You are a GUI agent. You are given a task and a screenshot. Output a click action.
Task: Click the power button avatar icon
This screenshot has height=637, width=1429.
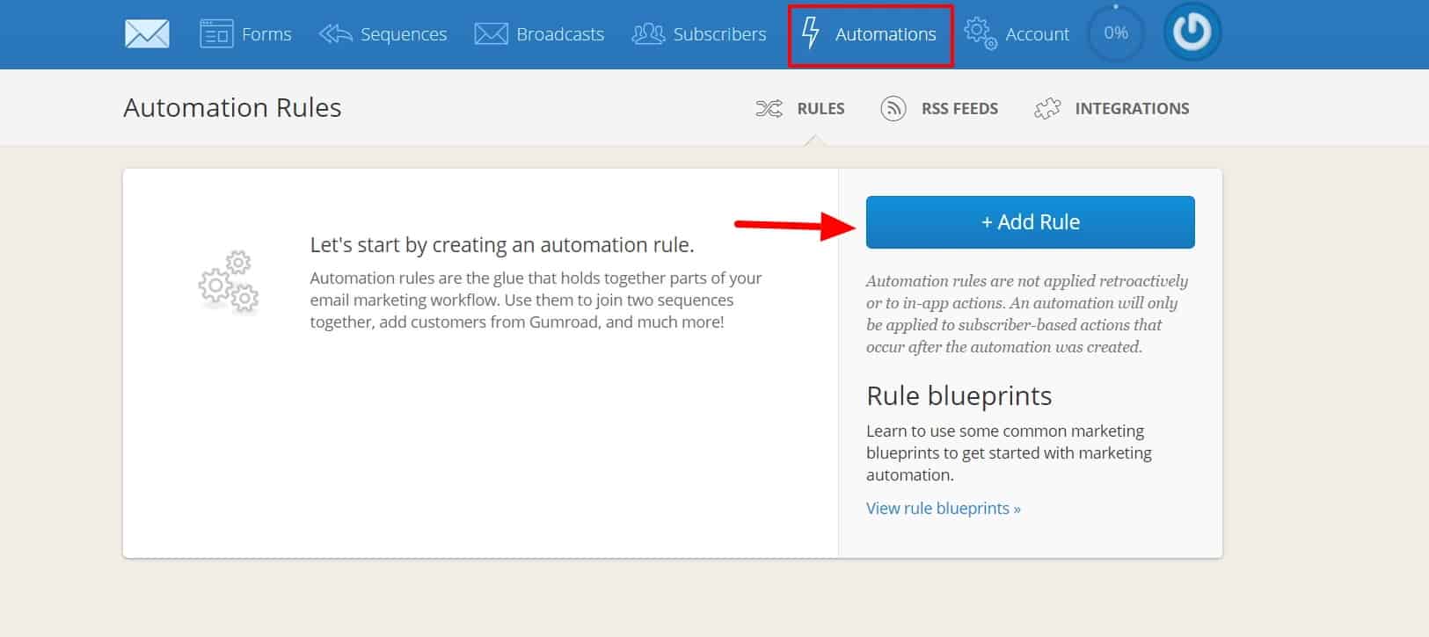(x=1192, y=33)
